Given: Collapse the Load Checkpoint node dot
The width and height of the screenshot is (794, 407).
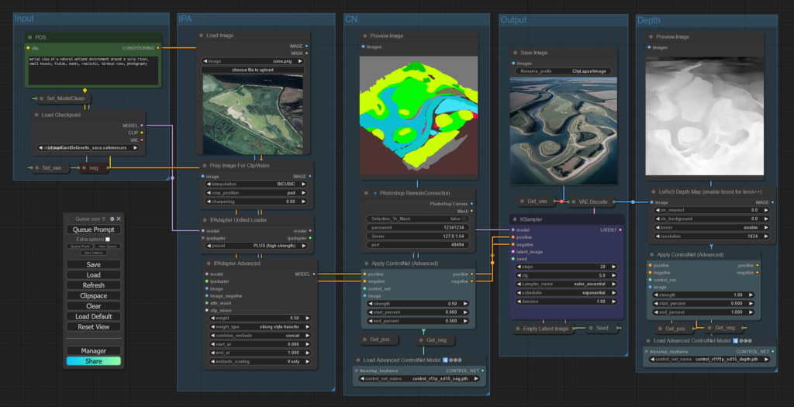Looking at the screenshot, I should coord(36,115).
